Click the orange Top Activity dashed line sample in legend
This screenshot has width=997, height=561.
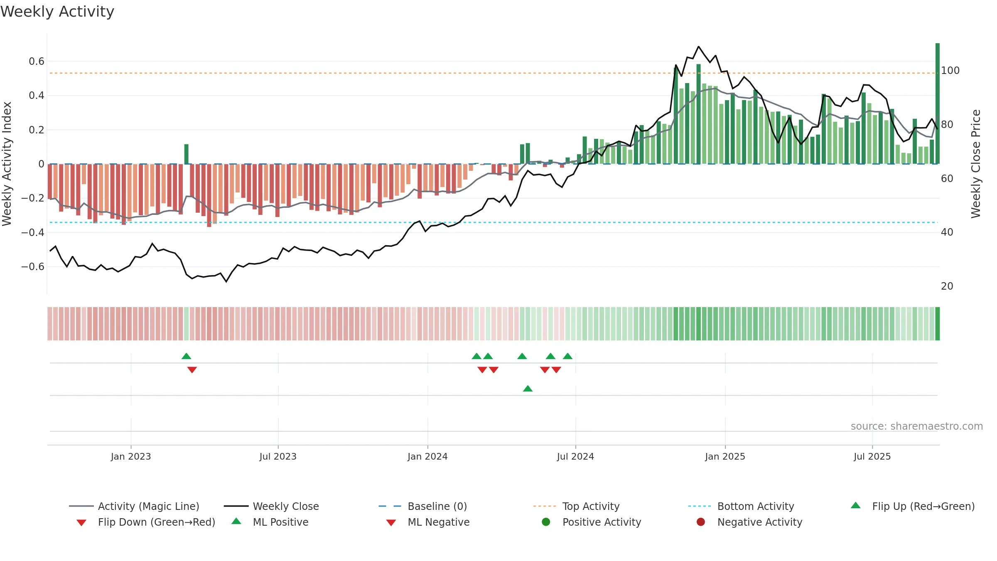coord(545,506)
